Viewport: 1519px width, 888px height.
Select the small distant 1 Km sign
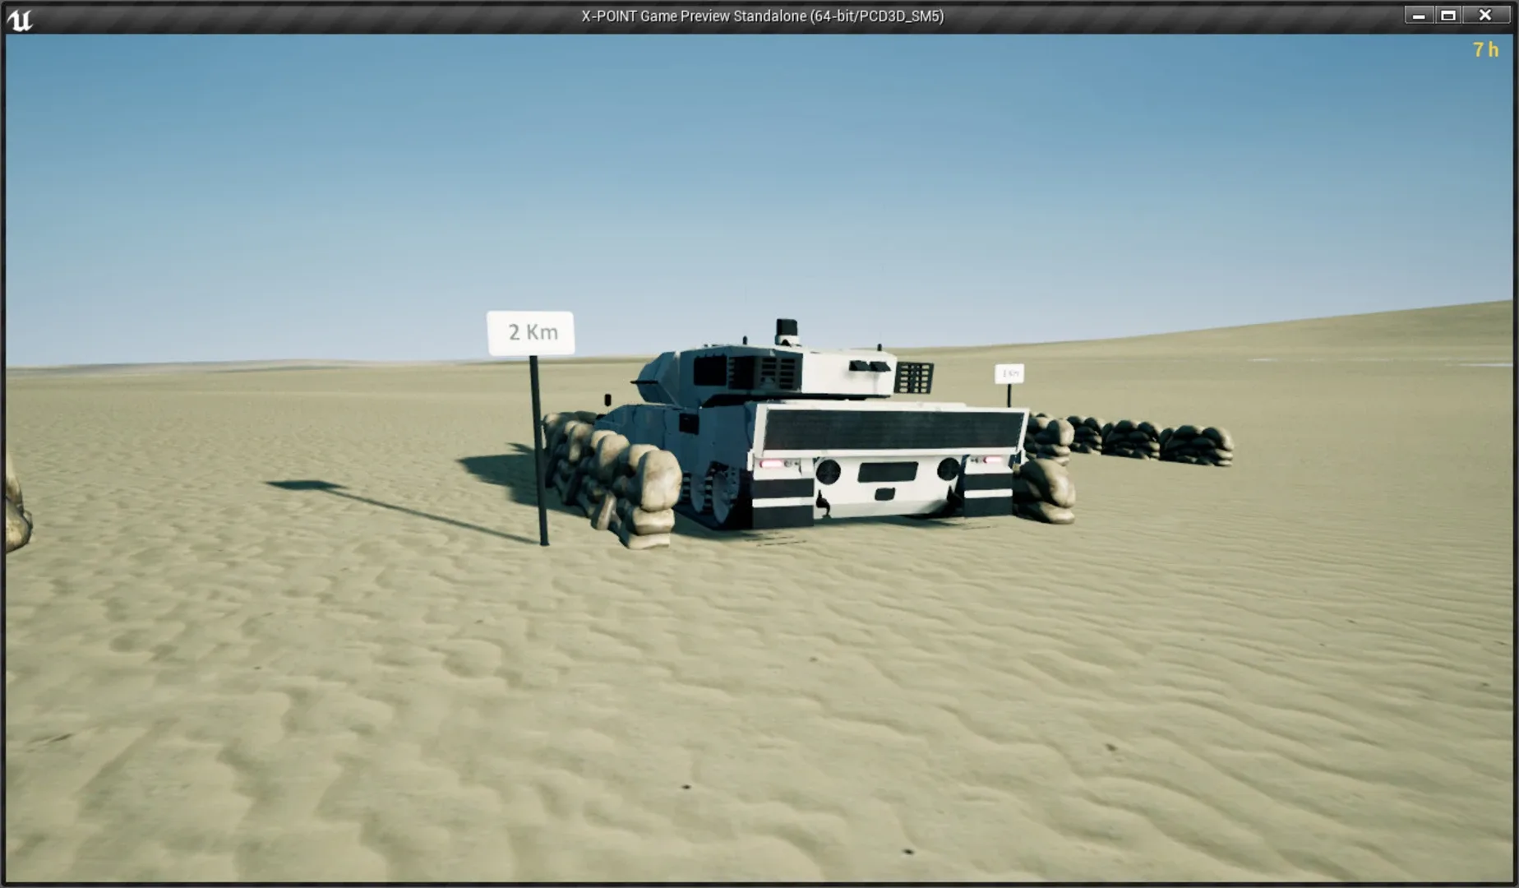click(x=1009, y=374)
